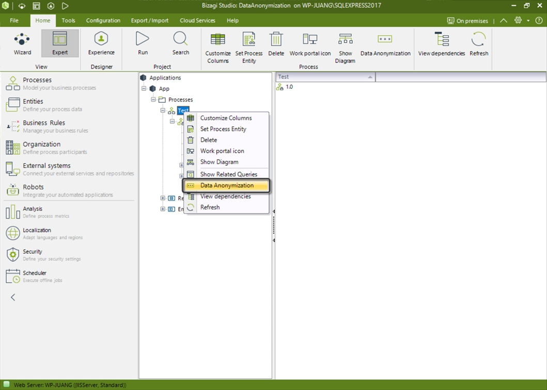Open the Help tab

pos(232,20)
